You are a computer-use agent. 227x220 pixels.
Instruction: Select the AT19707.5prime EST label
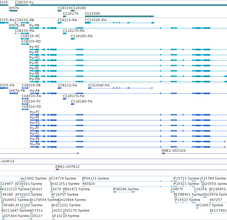coord(65,195)
